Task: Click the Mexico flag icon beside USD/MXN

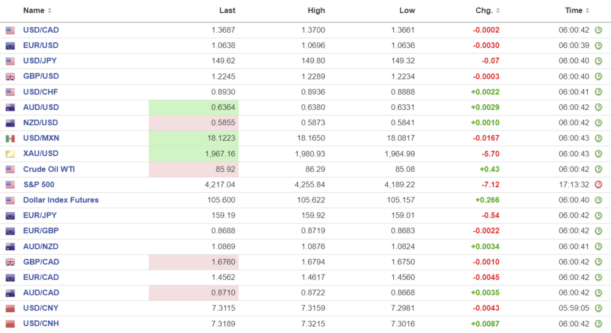Action: tap(10, 138)
